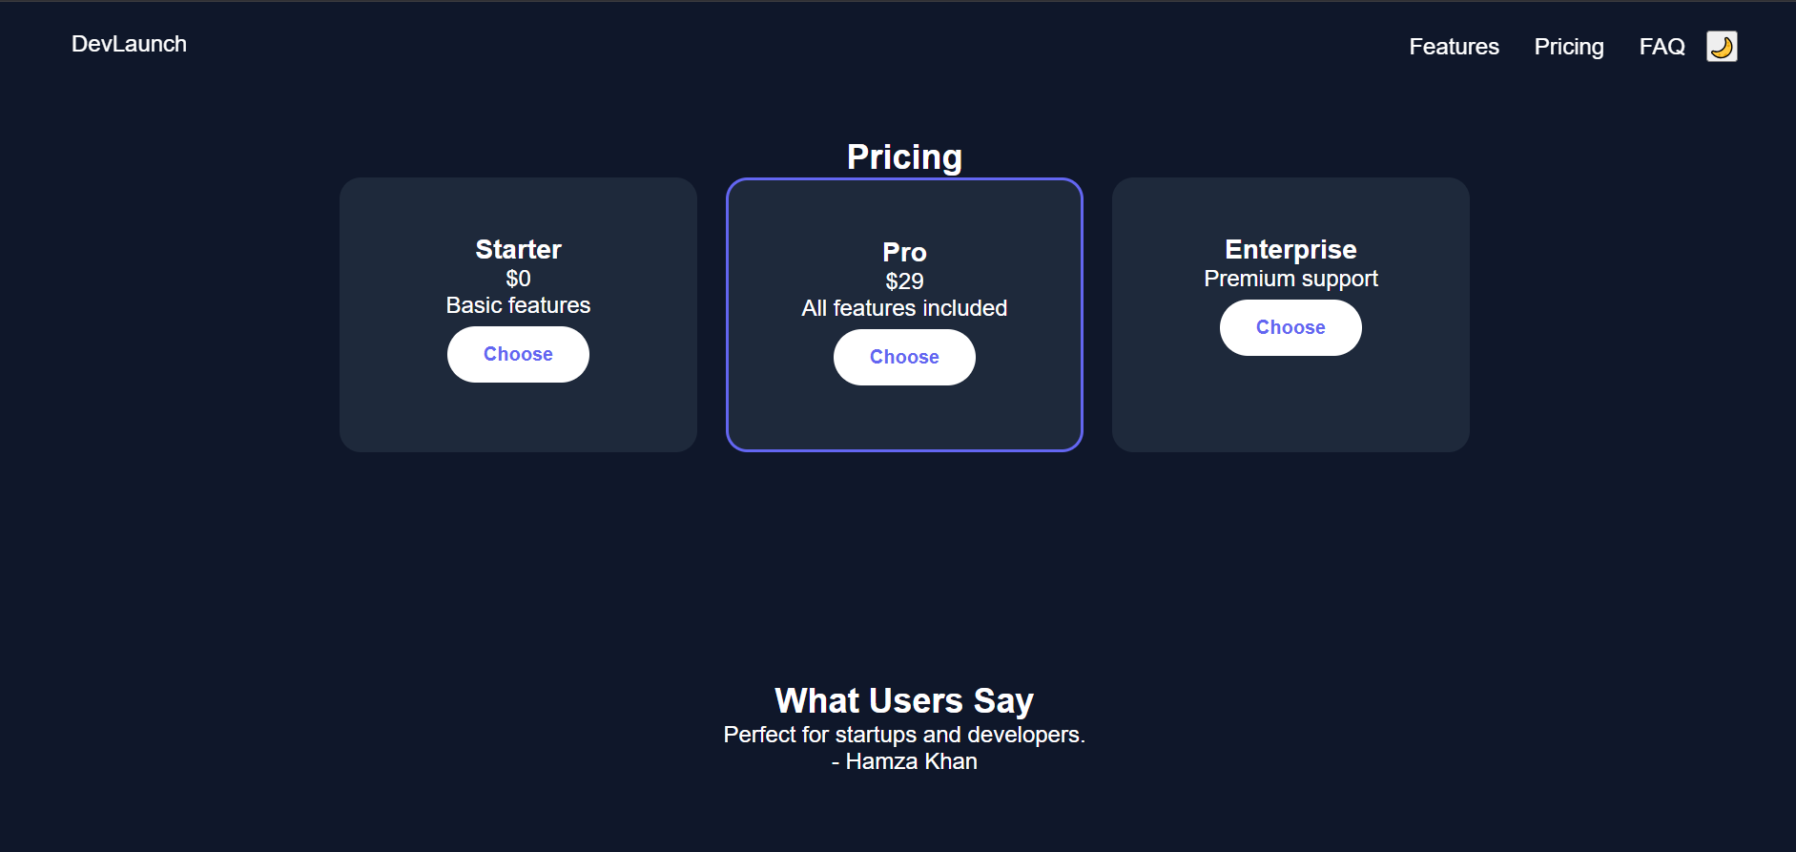
Task: Click the What Users Say heading
Action: pyautogui.click(x=903, y=700)
